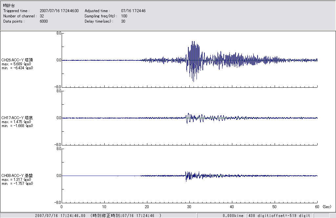Click the (Sec) unit label on the axis

326,207
